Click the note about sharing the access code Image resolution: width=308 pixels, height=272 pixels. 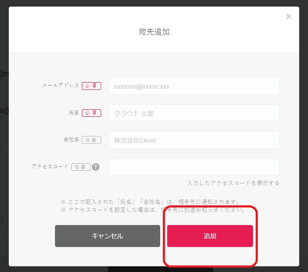[153, 210]
